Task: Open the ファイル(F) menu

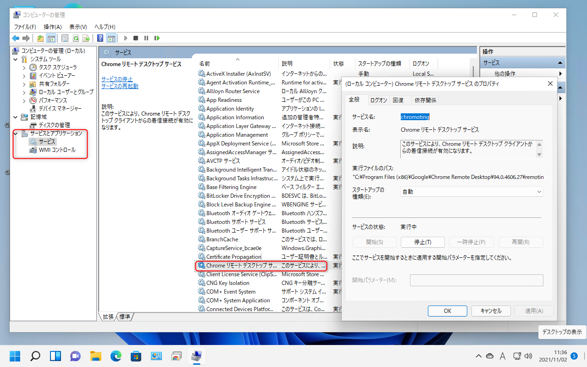Action: (25, 27)
